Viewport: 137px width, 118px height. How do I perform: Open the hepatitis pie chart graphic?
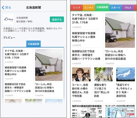coord(87,111)
